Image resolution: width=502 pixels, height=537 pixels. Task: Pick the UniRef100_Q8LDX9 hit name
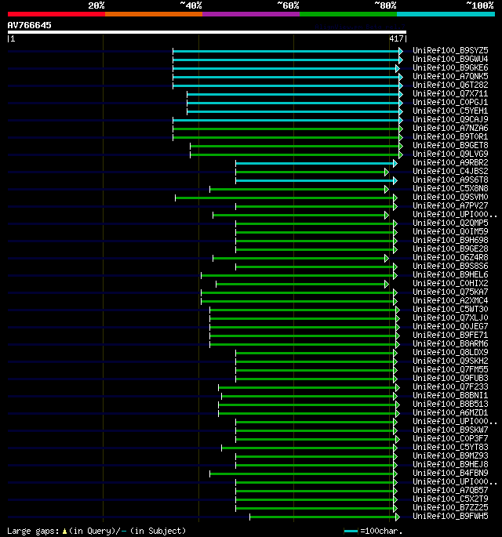(x=450, y=353)
